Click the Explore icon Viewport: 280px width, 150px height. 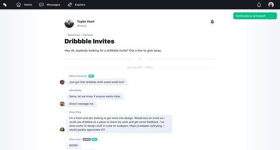click(x=70, y=5)
